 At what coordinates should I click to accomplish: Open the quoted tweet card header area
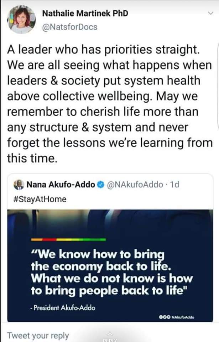click(110, 192)
